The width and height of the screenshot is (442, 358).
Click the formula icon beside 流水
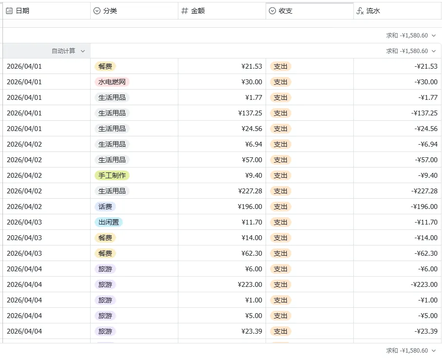click(360, 11)
